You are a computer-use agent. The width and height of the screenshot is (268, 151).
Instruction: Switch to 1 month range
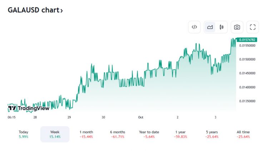(86, 134)
